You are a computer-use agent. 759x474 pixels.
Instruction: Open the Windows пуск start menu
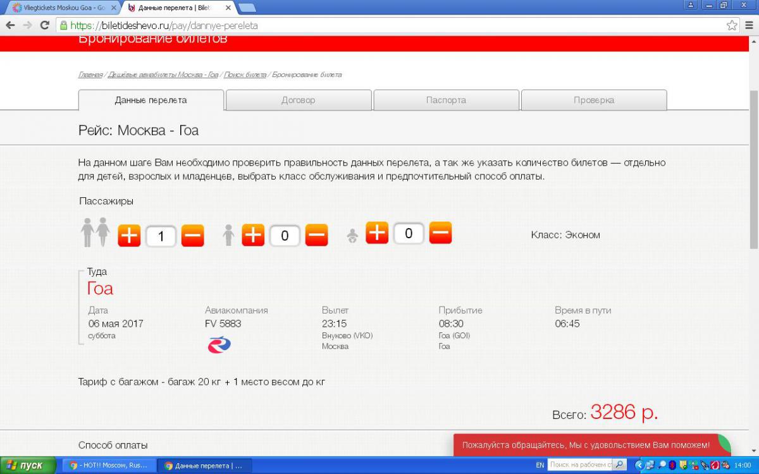pos(25,465)
